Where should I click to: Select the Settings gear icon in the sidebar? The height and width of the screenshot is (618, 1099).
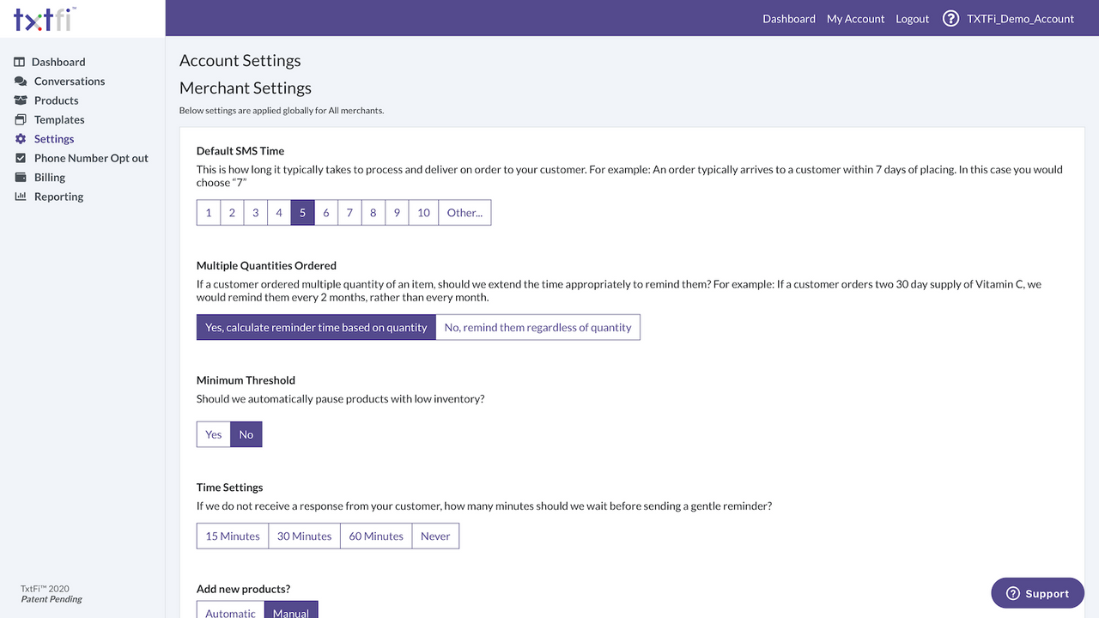click(x=19, y=138)
